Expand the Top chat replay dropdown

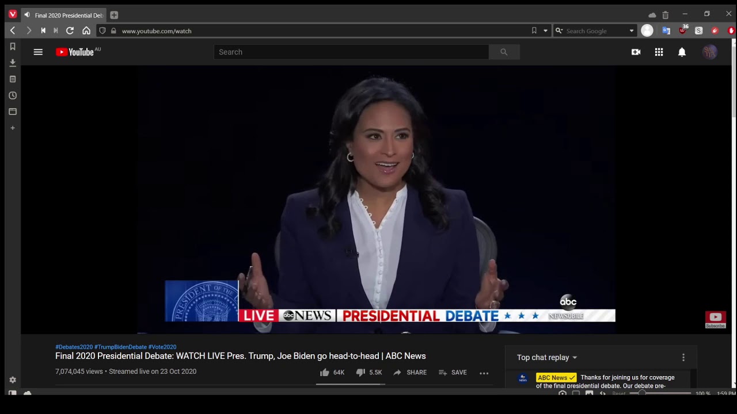(547, 358)
